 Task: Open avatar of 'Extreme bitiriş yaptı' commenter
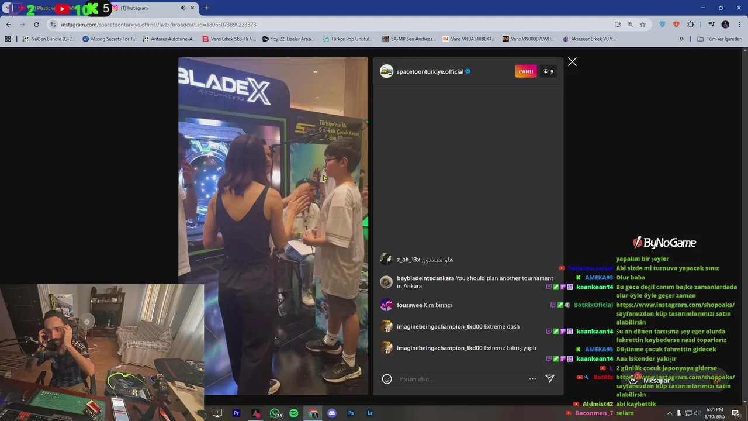point(386,348)
